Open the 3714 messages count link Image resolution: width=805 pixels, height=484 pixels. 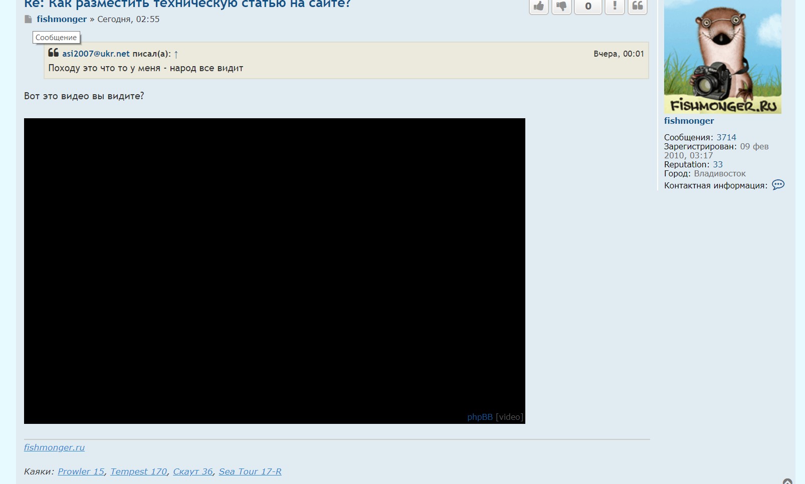[726, 137]
